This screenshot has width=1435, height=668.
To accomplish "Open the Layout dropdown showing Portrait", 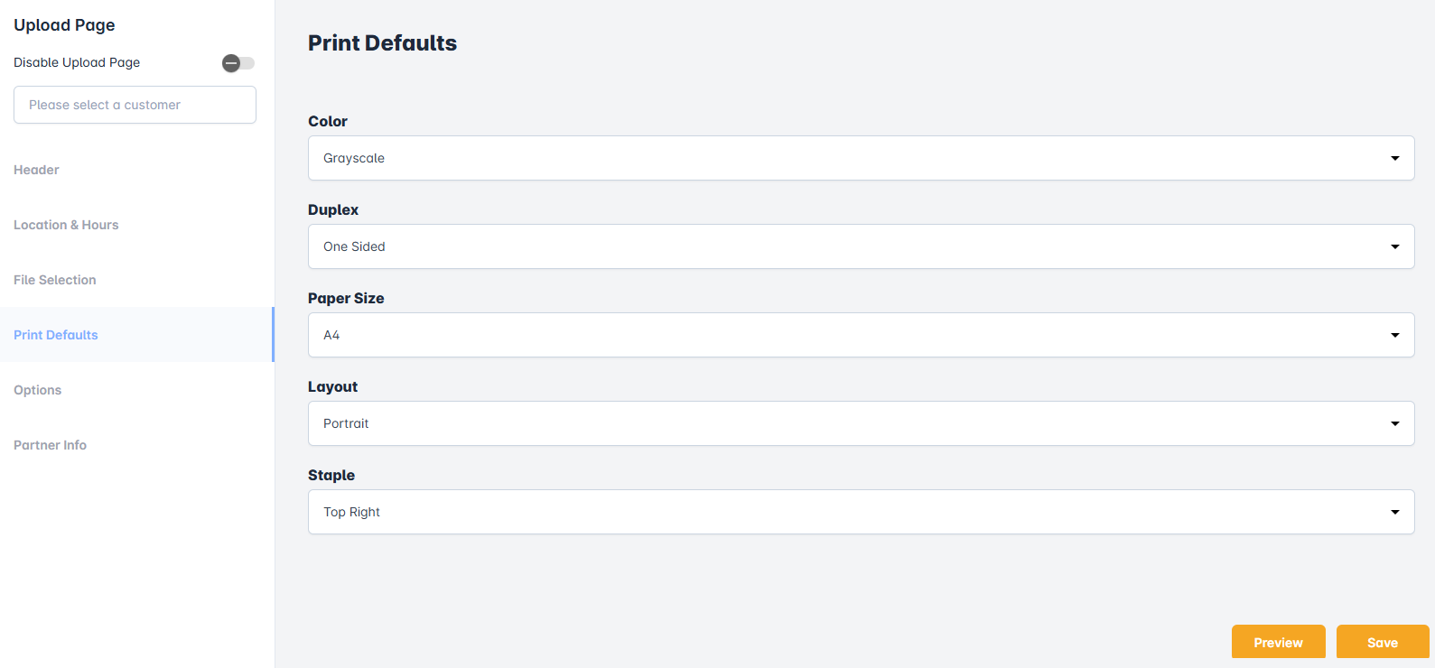I will coord(849,423).
